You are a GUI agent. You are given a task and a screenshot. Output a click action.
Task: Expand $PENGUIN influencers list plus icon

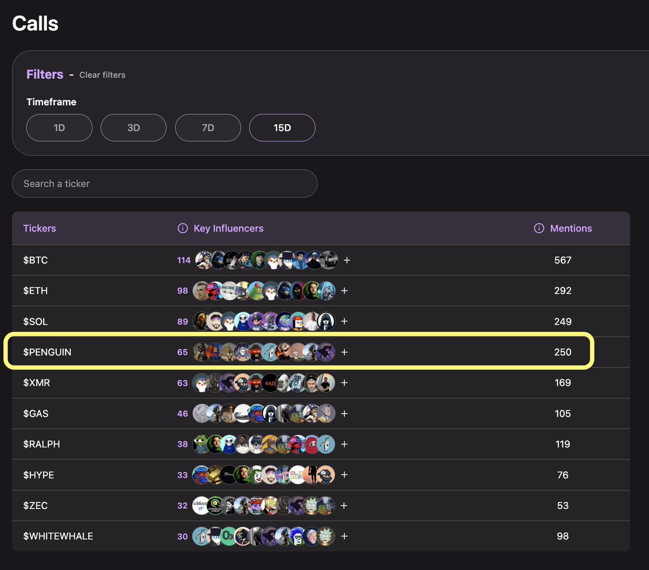coord(344,352)
